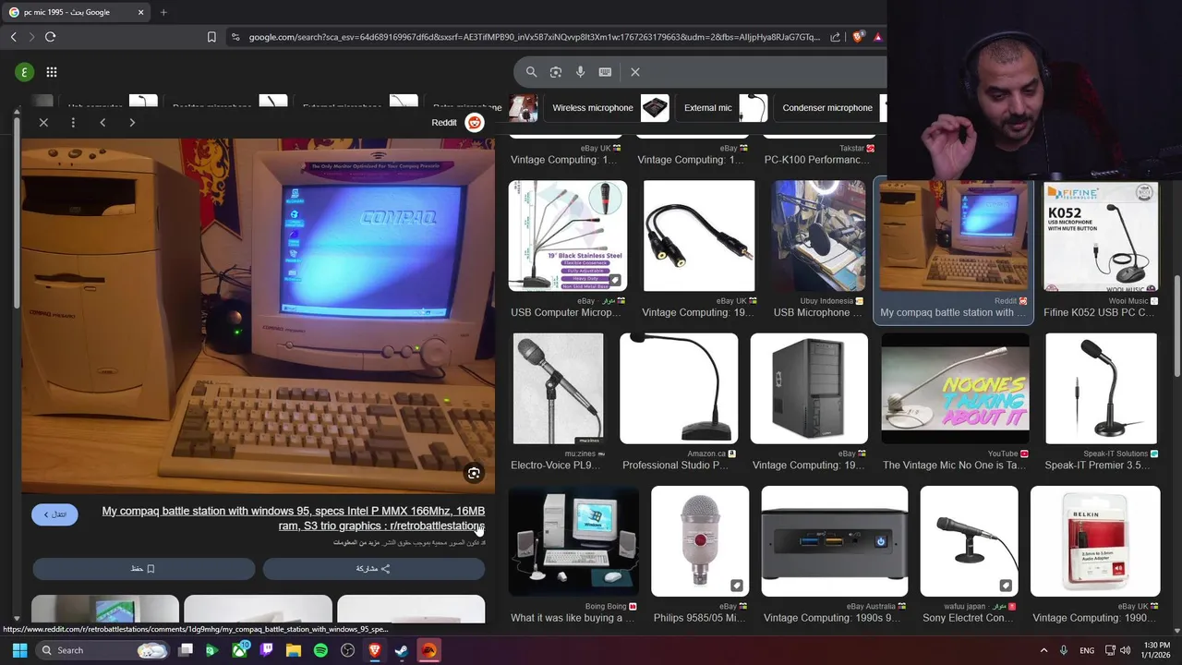Open a new tab with the plus button
The image size is (1182, 665).
[163, 12]
